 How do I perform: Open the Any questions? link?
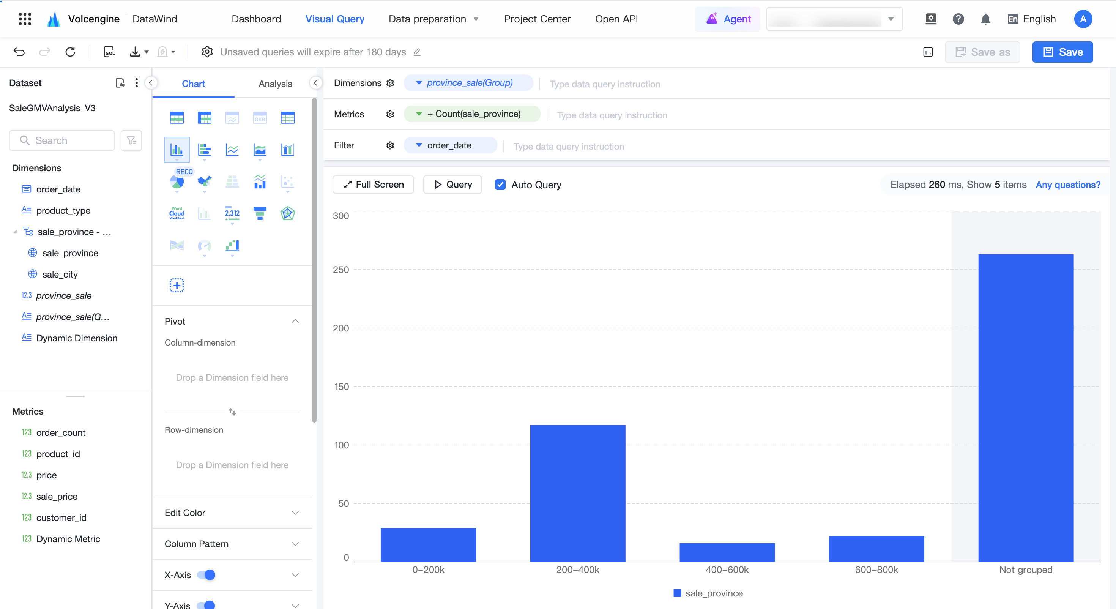(1067, 185)
